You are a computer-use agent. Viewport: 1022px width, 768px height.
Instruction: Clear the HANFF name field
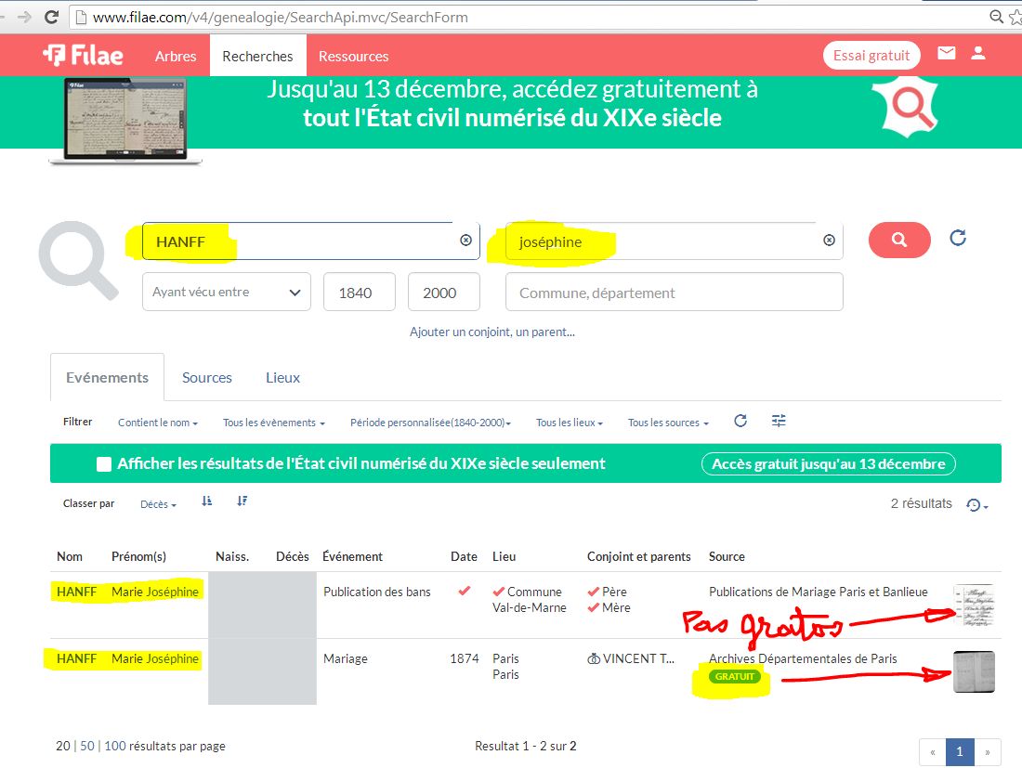tap(466, 241)
